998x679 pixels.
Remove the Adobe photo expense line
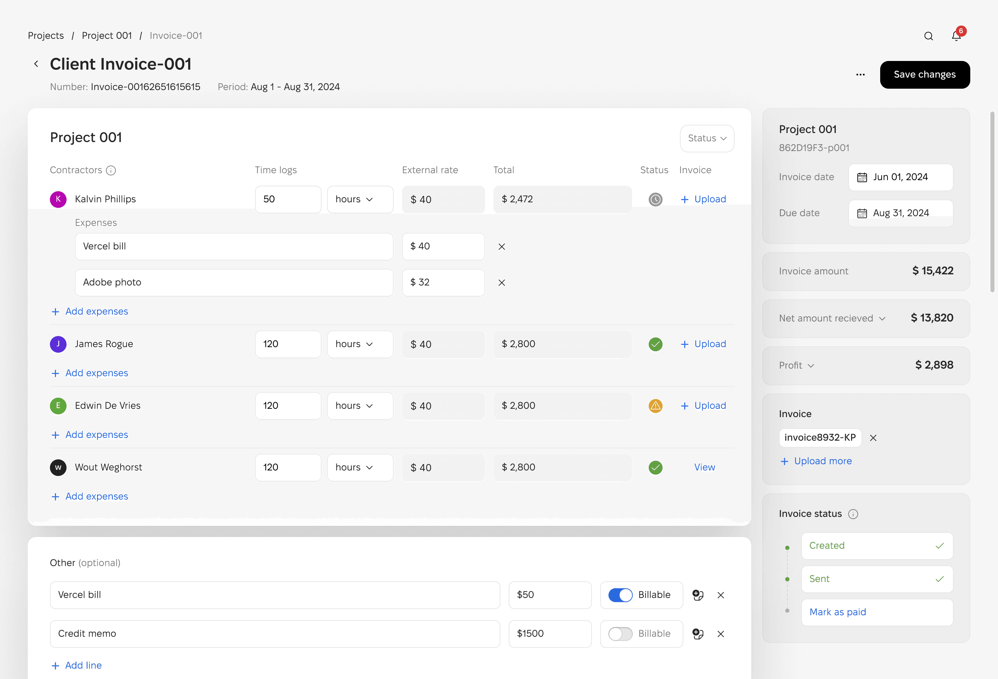501,282
